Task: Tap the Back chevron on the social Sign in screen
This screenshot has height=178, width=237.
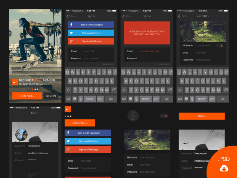Action: coord(68,16)
